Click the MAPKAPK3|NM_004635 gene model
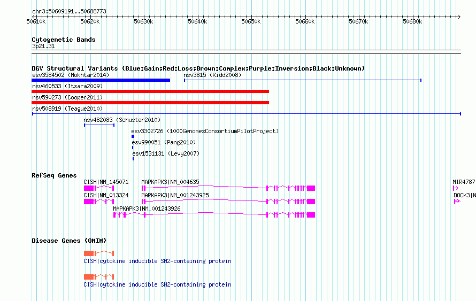 (x=228, y=188)
